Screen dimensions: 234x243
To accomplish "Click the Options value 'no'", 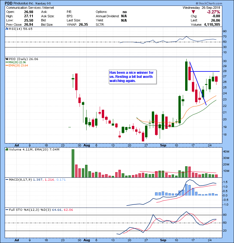I will (125, 12).
